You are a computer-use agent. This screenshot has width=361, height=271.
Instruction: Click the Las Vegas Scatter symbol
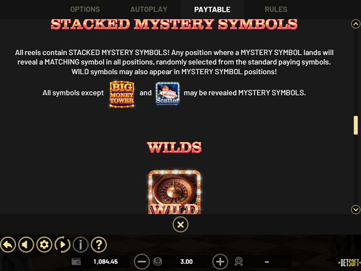168,94
